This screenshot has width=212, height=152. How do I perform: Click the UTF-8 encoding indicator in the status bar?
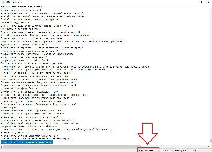pyautogui.click(x=196, y=151)
